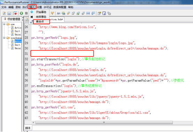Image resolution: width=193 pixels, height=132 pixels.
Task: Click line number 43 in gutter
Action: click(x=26, y=118)
